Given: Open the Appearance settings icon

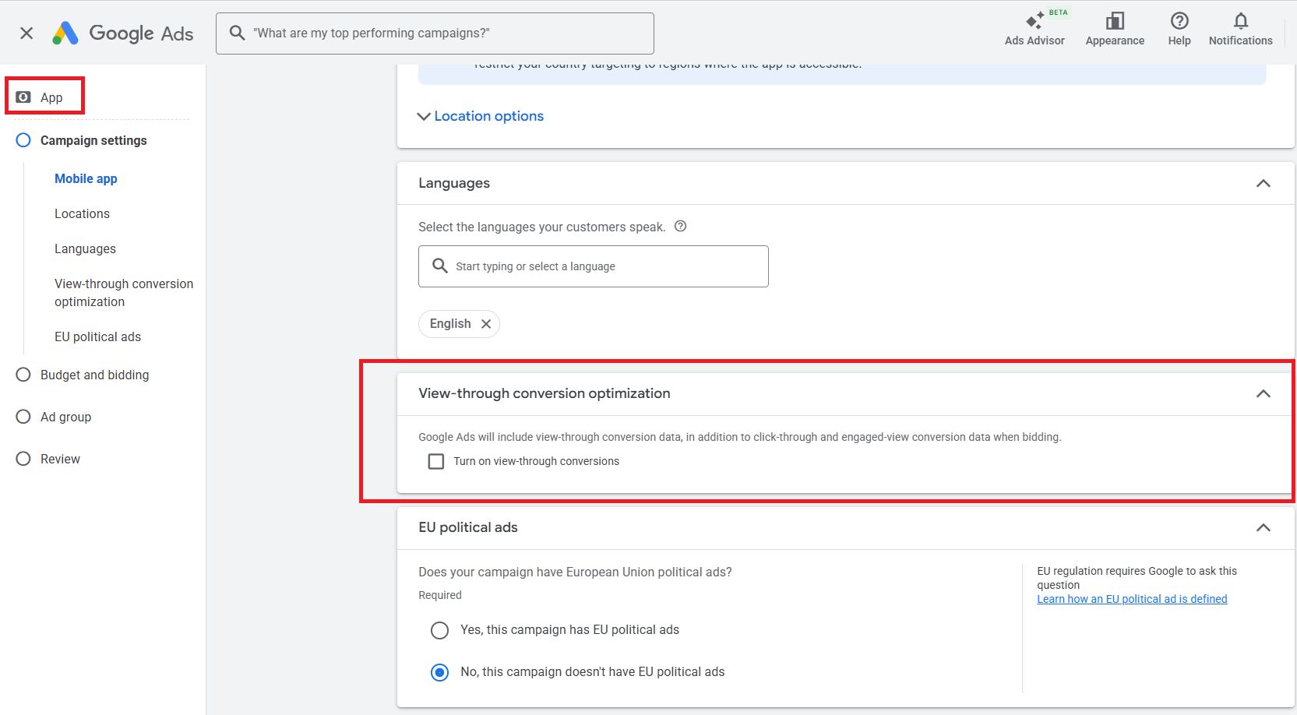Looking at the screenshot, I should coord(1115,22).
